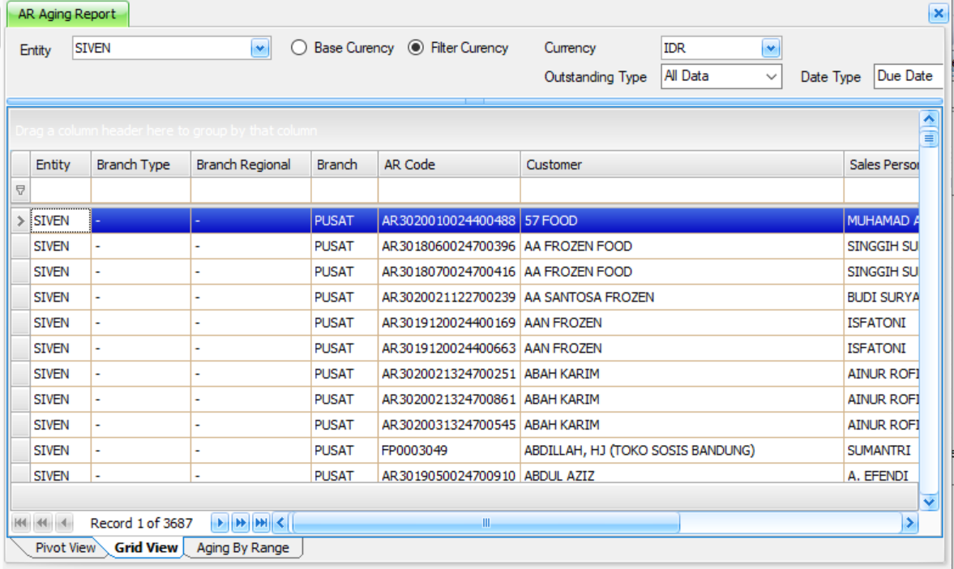Click row header of FP0003049 row
The image size is (954, 569).
point(20,451)
